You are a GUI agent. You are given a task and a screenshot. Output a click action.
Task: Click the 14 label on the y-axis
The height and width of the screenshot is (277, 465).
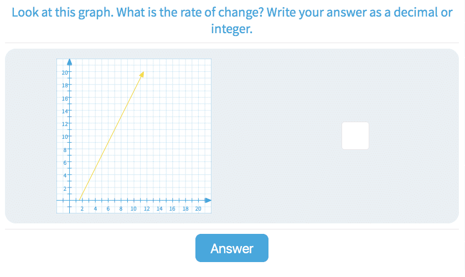point(64,111)
